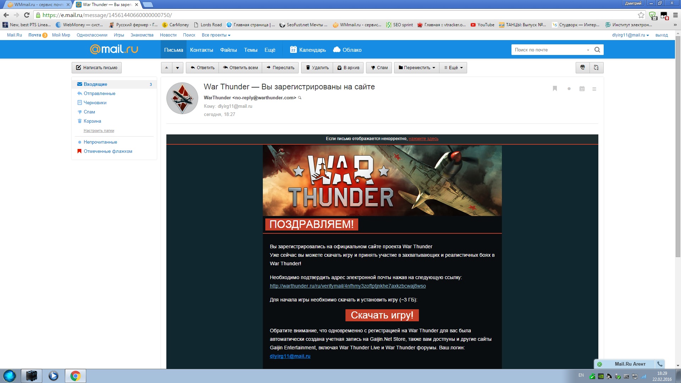Expand Переместить dropdown

(x=417, y=67)
